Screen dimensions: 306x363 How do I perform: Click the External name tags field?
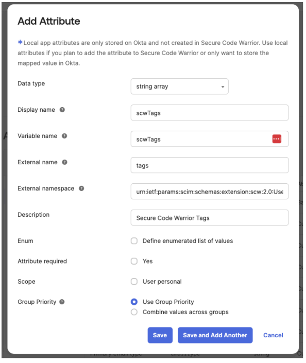[210, 165]
